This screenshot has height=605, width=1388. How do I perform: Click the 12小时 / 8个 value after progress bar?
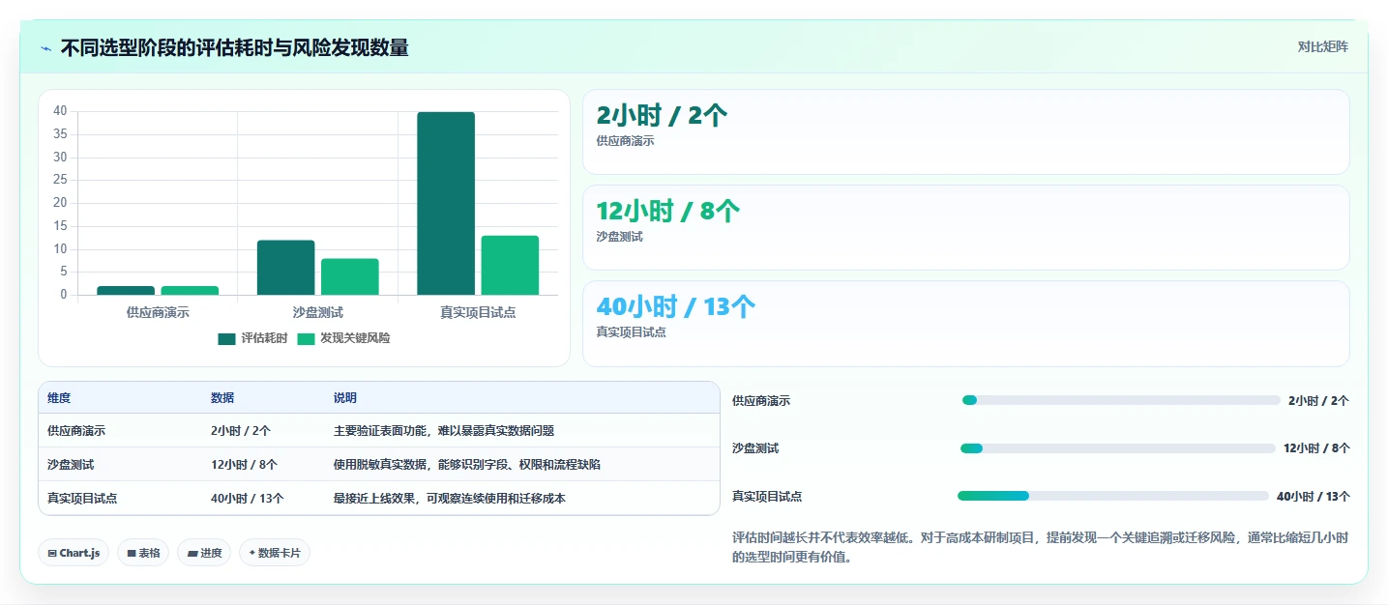(1316, 448)
